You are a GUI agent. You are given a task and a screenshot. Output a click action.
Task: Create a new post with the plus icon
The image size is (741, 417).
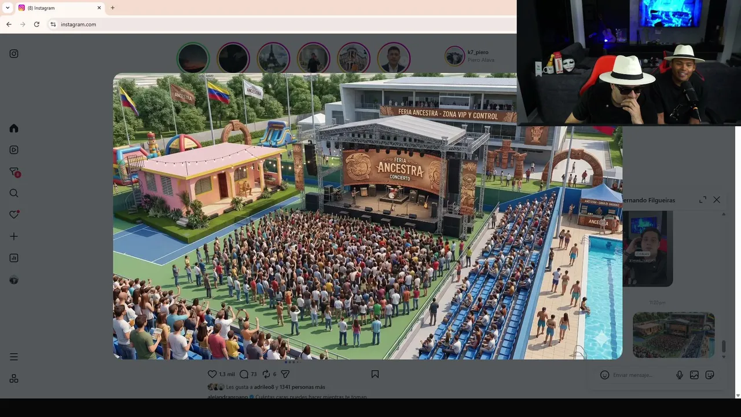tap(14, 236)
